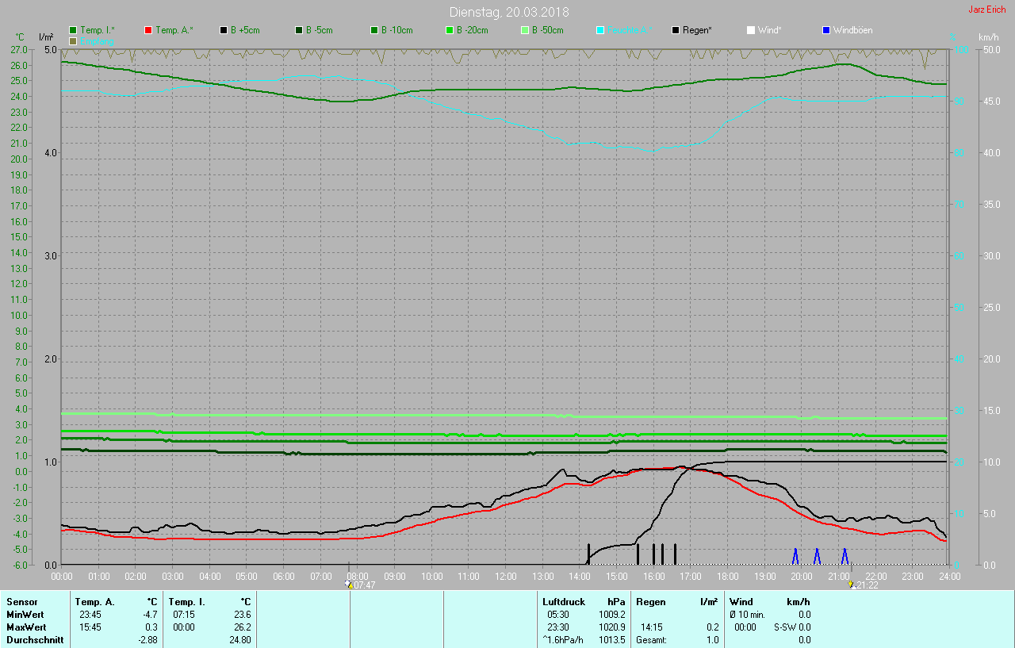Click the dark green Temp. I. legend square
1015x648 pixels.
(74, 30)
